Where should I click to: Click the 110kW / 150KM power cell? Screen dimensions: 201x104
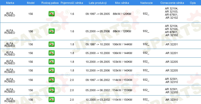(122, 100)
